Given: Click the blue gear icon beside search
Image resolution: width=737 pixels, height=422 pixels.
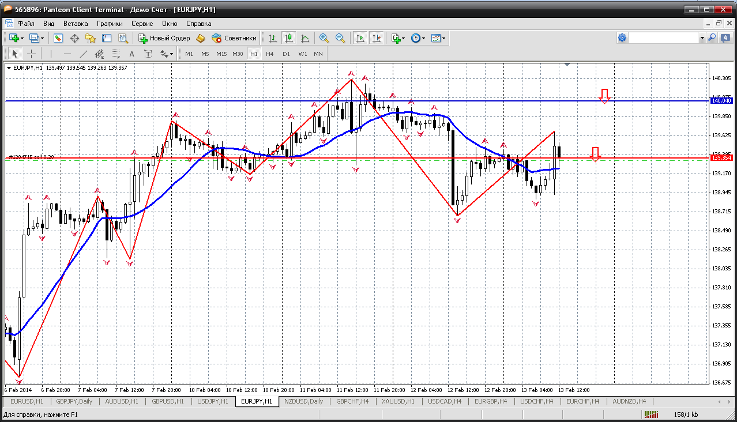Looking at the screenshot, I should 622,38.
